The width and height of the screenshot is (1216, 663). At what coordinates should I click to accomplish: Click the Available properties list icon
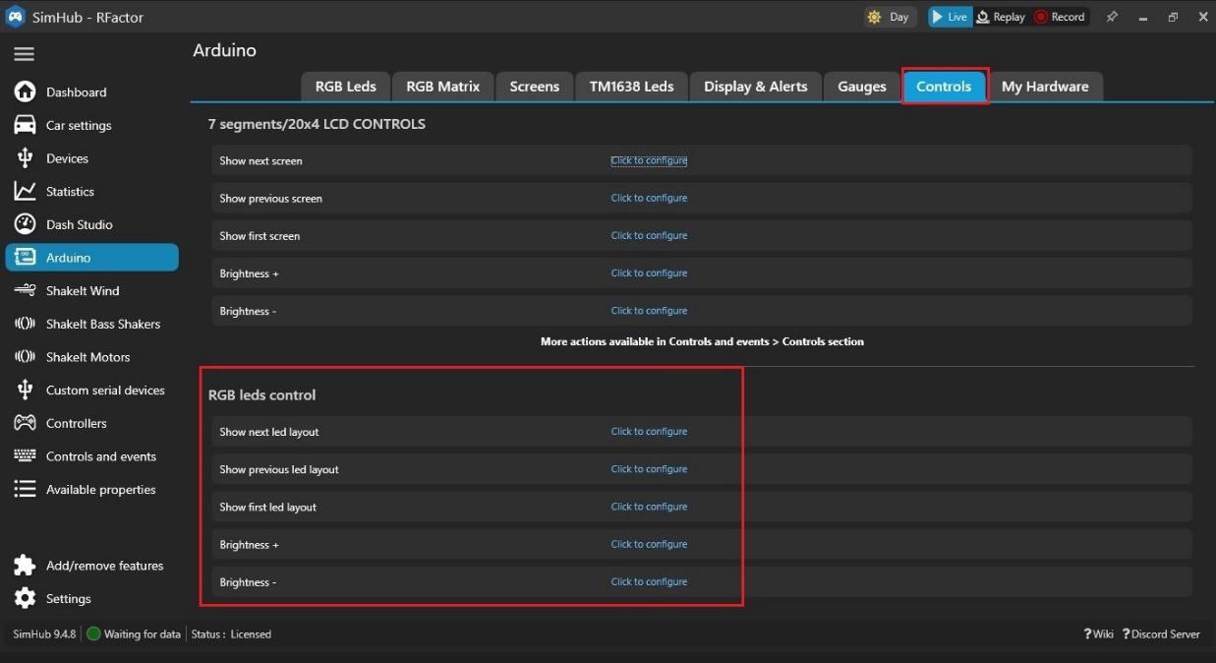tap(26, 489)
